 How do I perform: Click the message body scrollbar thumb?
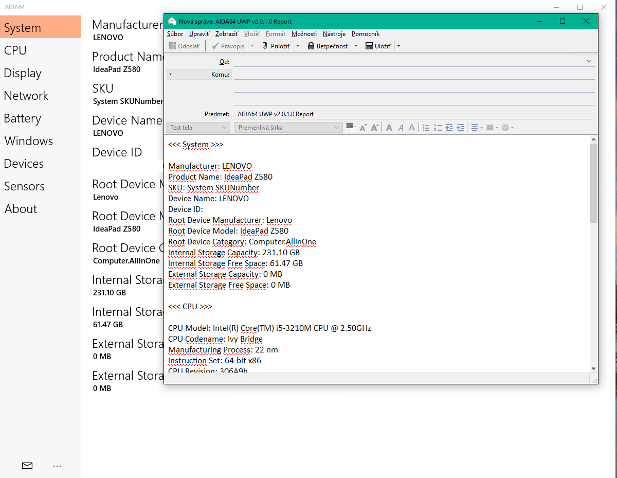pos(594,183)
